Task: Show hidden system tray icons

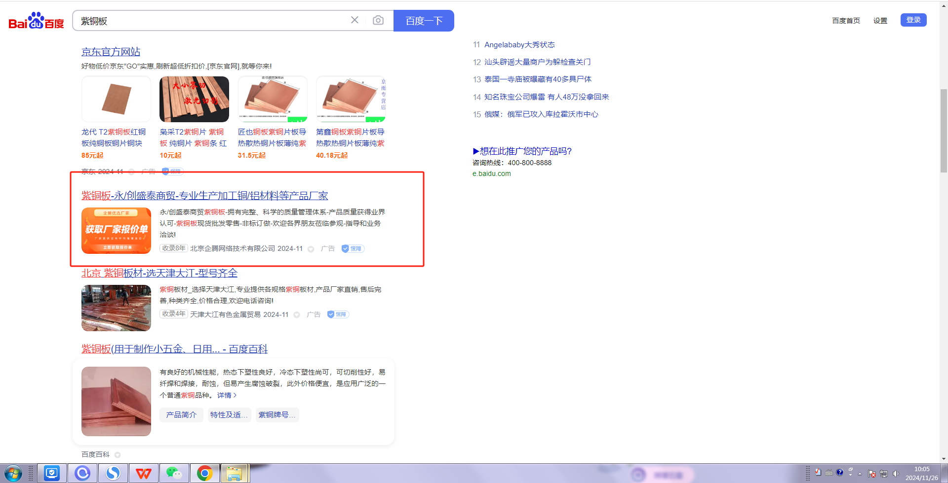Action: point(860,474)
